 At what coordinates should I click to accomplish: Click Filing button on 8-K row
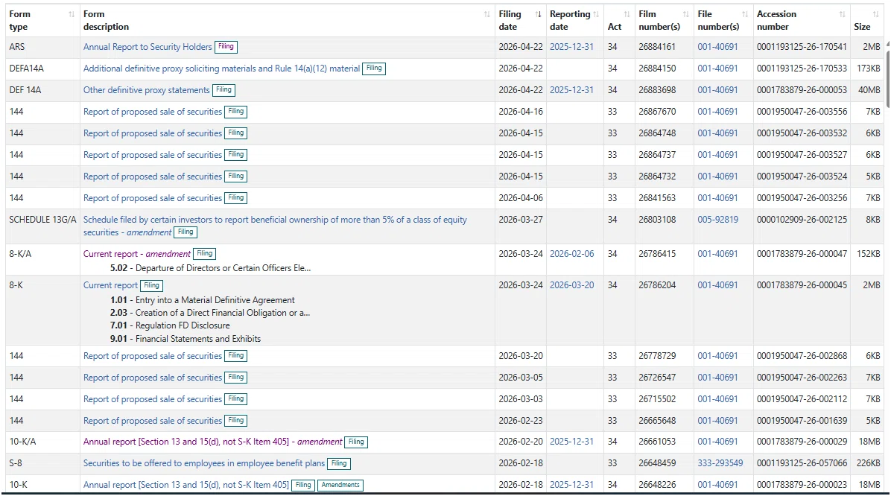pos(152,285)
